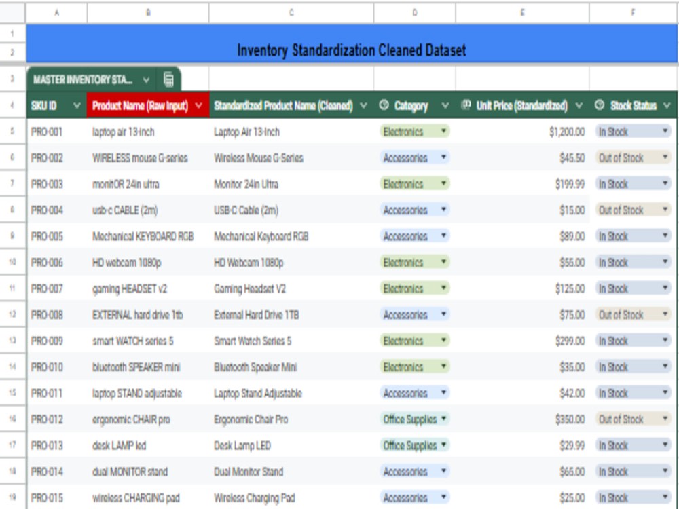Open the Category dropdown for PRO-013
The width and height of the screenshot is (679, 509).
(x=443, y=445)
